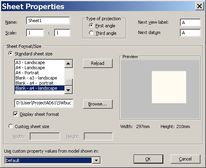Click the Next view label field

click(x=190, y=23)
